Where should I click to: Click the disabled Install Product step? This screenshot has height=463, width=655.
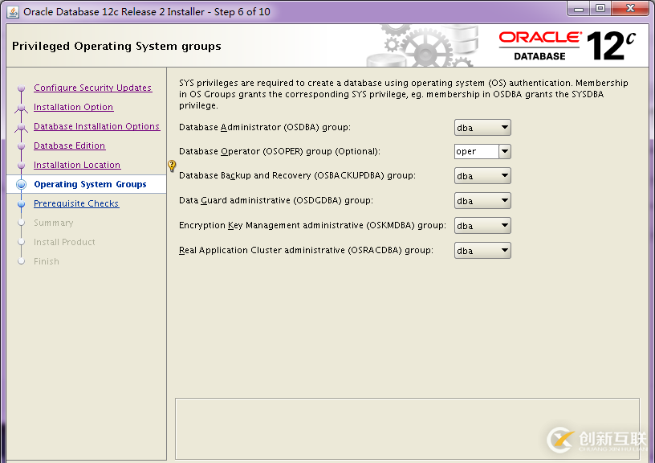pyautogui.click(x=64, y=242)
